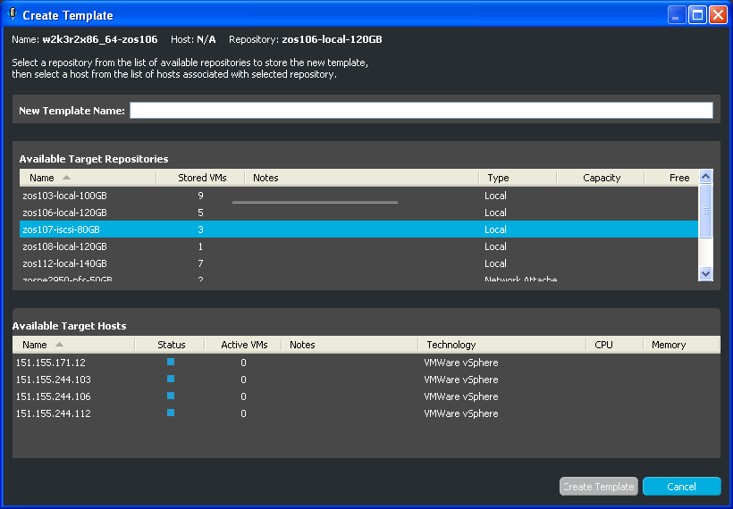Select host 151.155.171.12
The width and height of the screenshot is (733, 509).
coord(366,363)
